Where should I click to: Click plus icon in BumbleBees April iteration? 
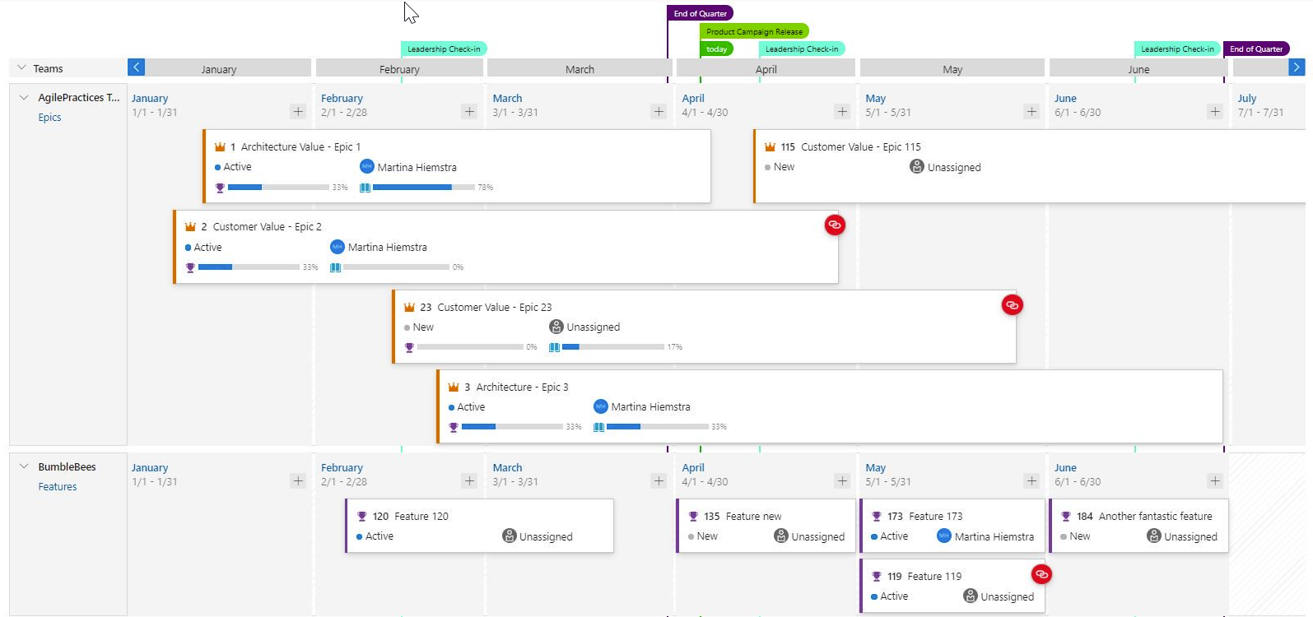[841, 480]
